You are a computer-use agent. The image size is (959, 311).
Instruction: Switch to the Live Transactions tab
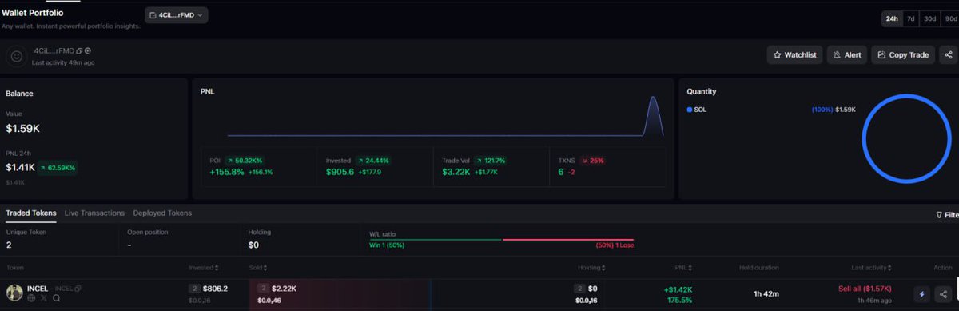[94, 213]
